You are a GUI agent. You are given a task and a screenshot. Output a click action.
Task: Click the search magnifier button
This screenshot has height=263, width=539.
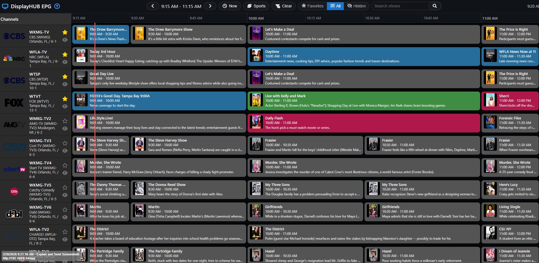click(x=435, y=6)
